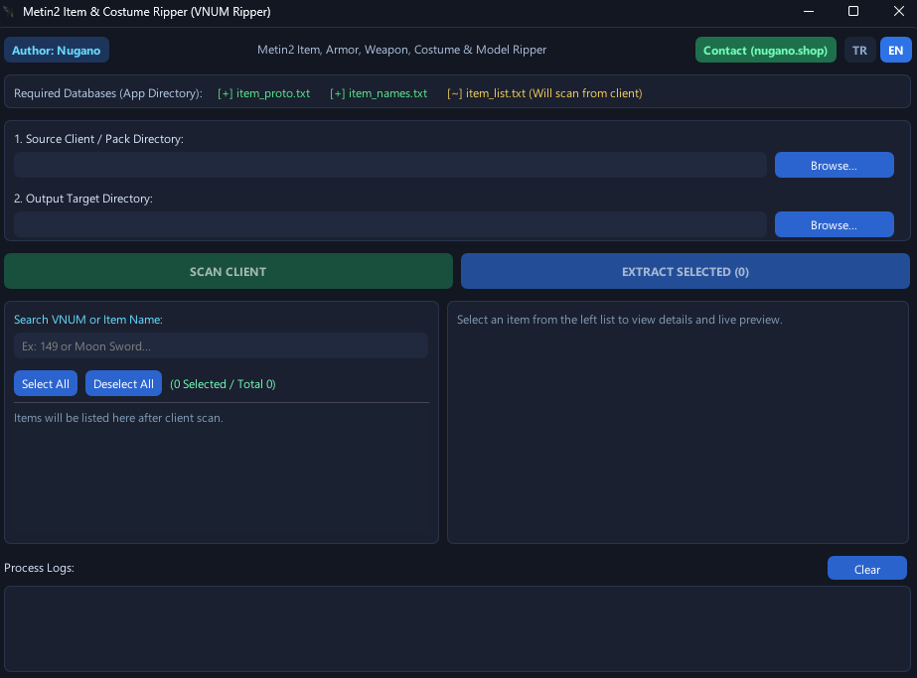
Task: Click the item_list.txt scan notice
Action: tap(544, 93)
